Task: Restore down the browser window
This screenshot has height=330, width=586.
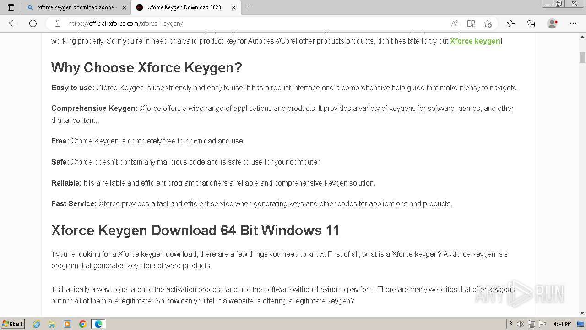Action: coord(559,4)
